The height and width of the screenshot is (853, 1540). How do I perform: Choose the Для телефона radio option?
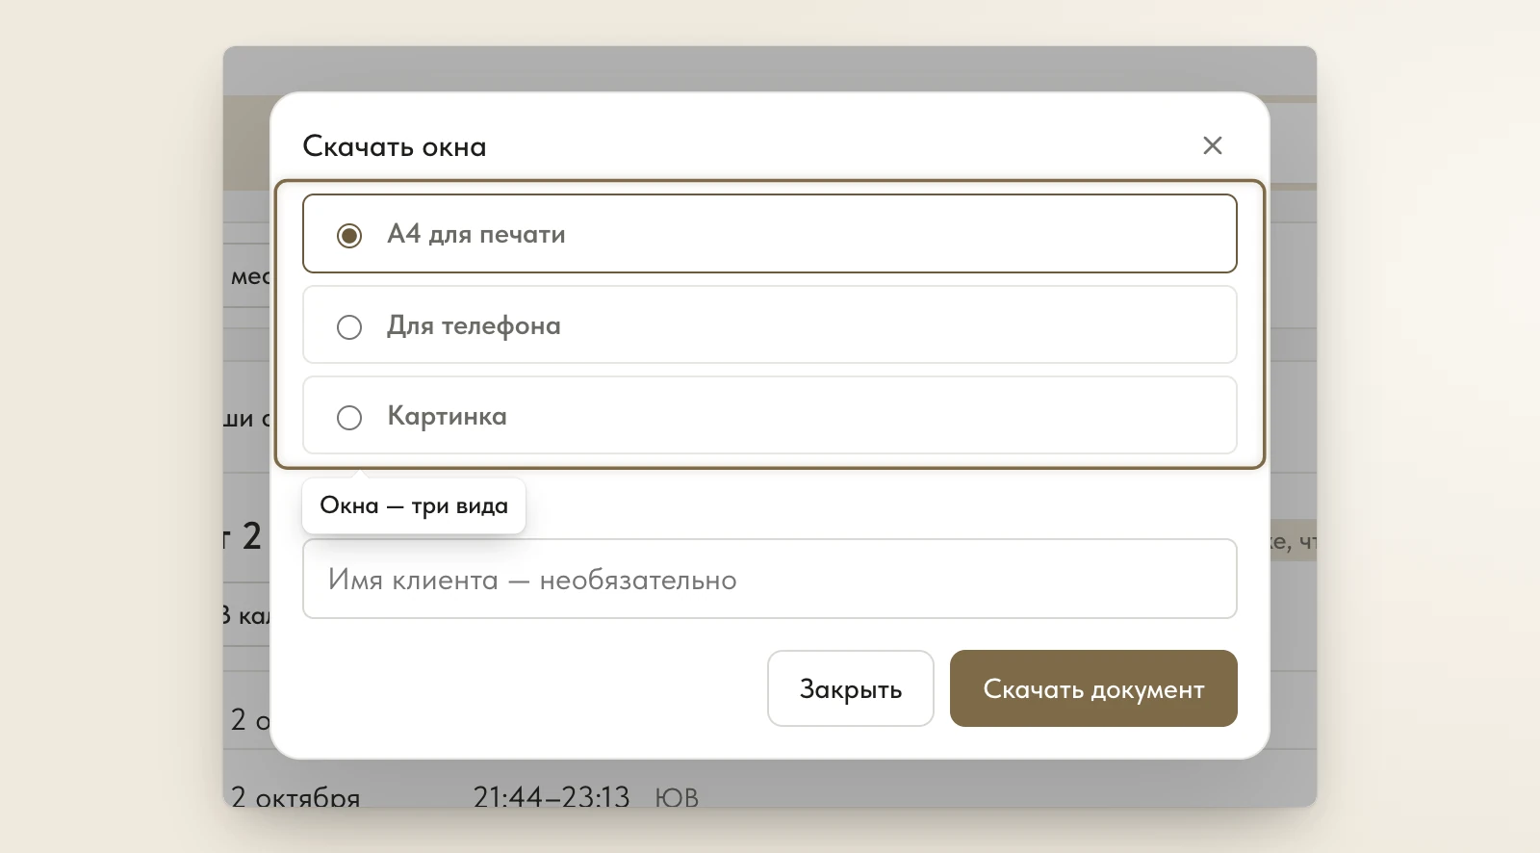pos(769,324)
